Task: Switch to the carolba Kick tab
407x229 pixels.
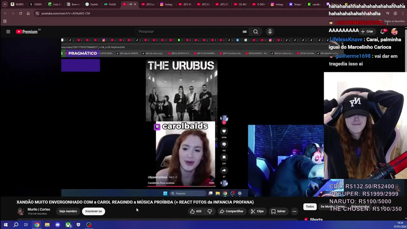Action: (314, 4)
